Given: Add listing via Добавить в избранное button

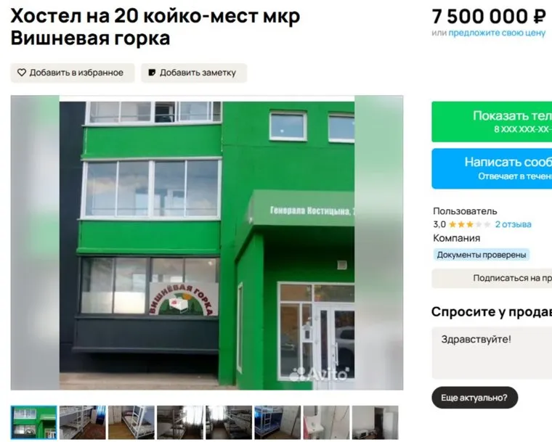Looking at the screenshot, I should (x=73, y=73).
